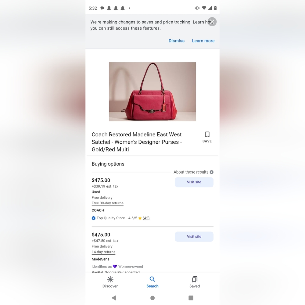Open recent apps with the square button

[x=191, y=298]
